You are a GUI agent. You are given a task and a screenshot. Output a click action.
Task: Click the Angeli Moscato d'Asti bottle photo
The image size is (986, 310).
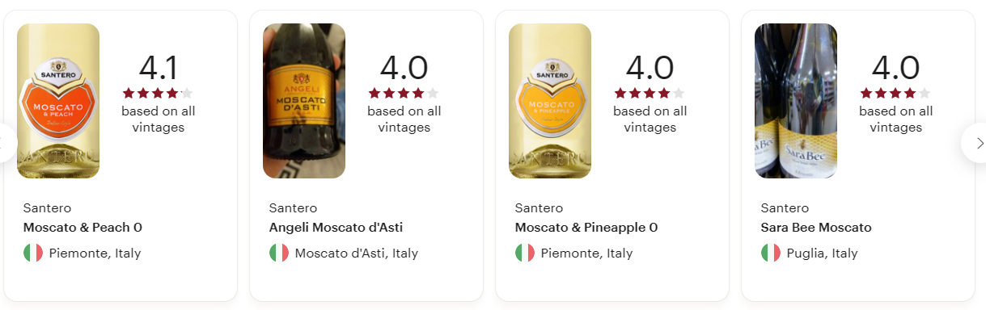click(304, 101)
